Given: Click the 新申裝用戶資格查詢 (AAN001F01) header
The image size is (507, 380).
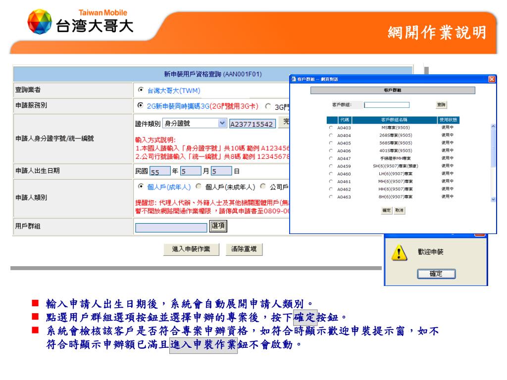Looking at the screenshot, I should [213, 74].
